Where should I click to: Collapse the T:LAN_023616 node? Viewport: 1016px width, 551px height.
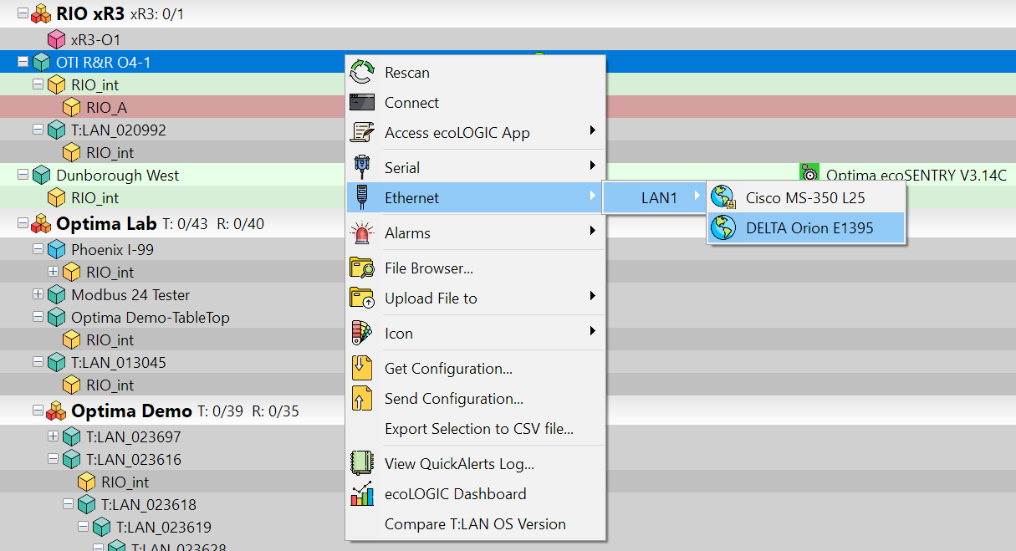[x=53, y=460]
